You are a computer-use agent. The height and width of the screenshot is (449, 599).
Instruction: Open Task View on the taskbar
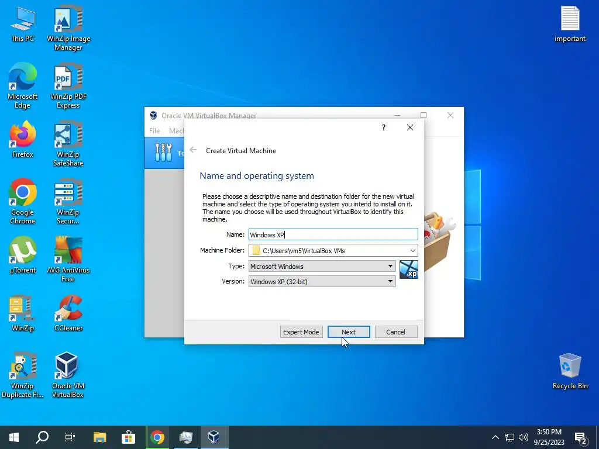click(x=70, y=437)
